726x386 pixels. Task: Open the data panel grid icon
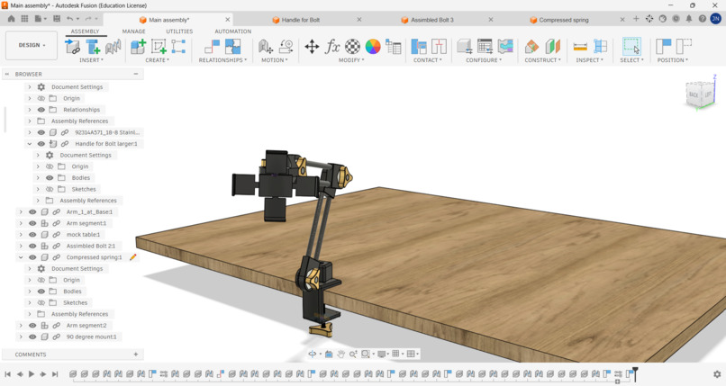pos(24,19)
